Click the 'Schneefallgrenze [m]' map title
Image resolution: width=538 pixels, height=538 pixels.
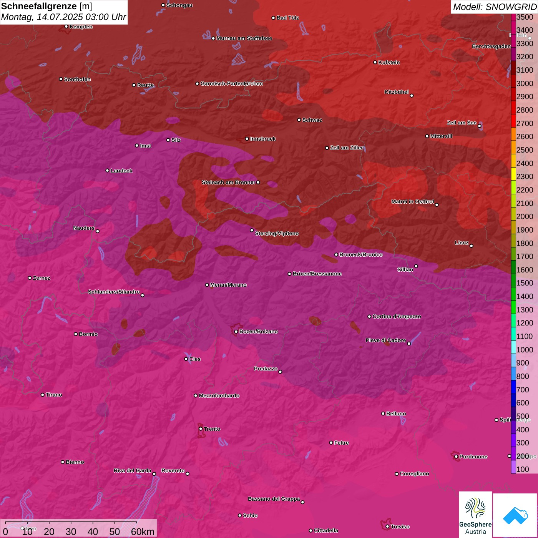click(x=46, y=6)
